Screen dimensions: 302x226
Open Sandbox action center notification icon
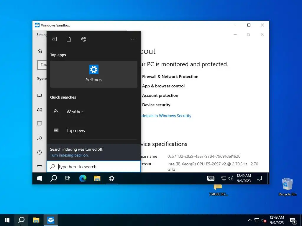(x=259, y=178)
